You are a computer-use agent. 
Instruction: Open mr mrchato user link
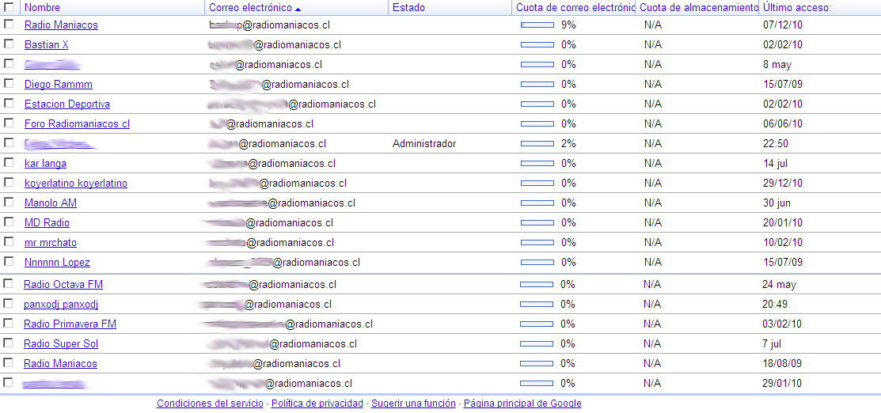[51, 243]
